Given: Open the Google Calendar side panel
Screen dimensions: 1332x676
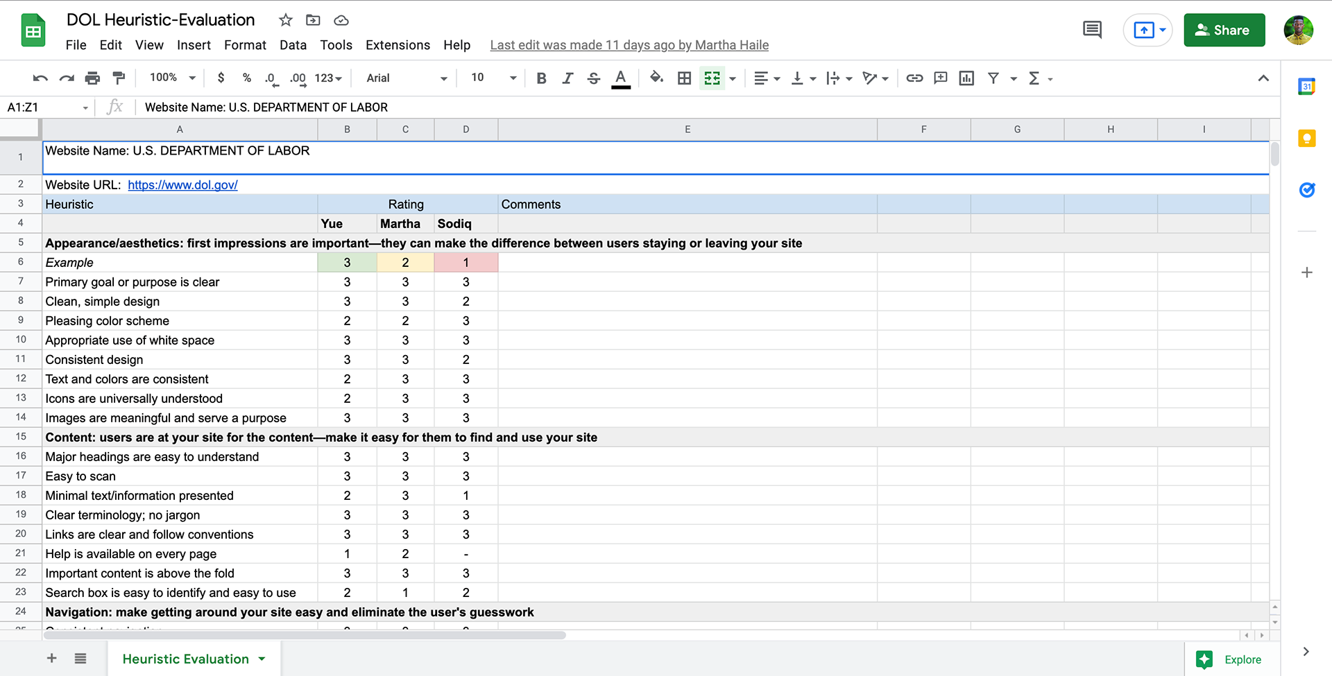Looking at the screenshot, I should click(x=1307, y=87).
